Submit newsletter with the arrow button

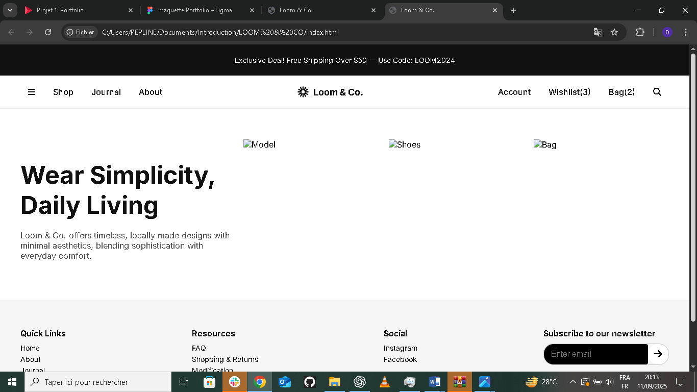coord(658,354)
